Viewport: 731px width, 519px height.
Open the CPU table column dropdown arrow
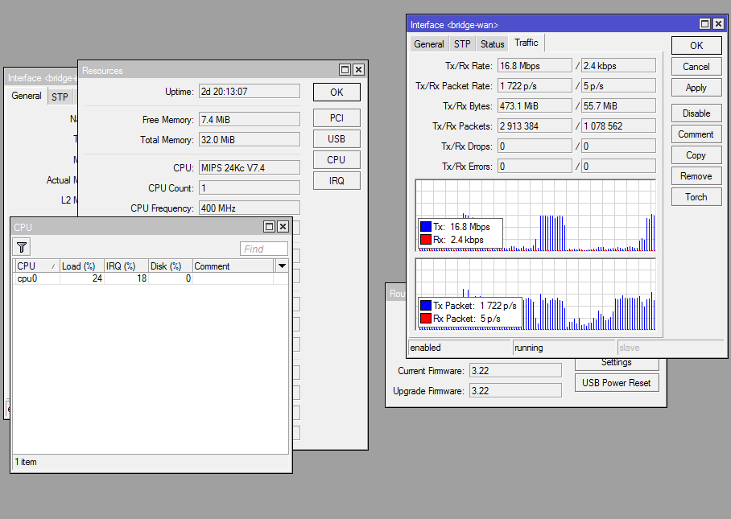282,266
